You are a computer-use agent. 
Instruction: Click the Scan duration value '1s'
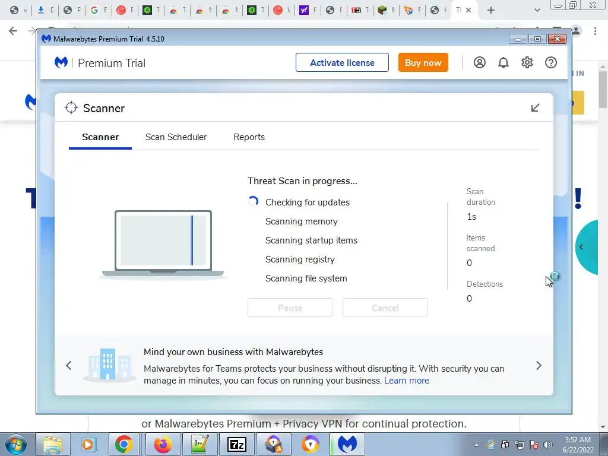pos(471,217)
